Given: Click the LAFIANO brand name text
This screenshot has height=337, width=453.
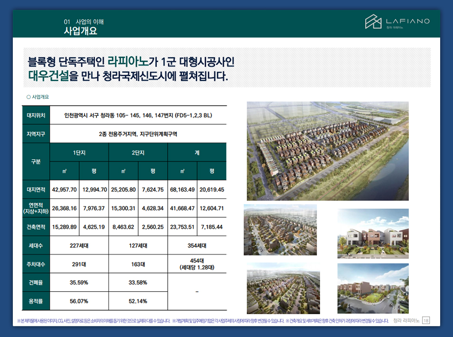Looking at the screenshot, I should (408, 21).
